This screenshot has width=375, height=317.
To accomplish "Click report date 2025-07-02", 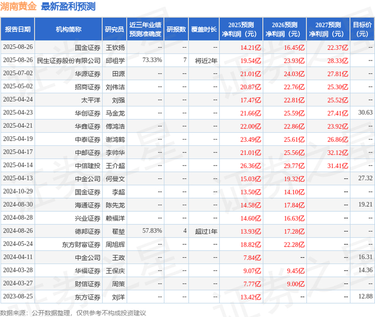I will tap(18, 73).
